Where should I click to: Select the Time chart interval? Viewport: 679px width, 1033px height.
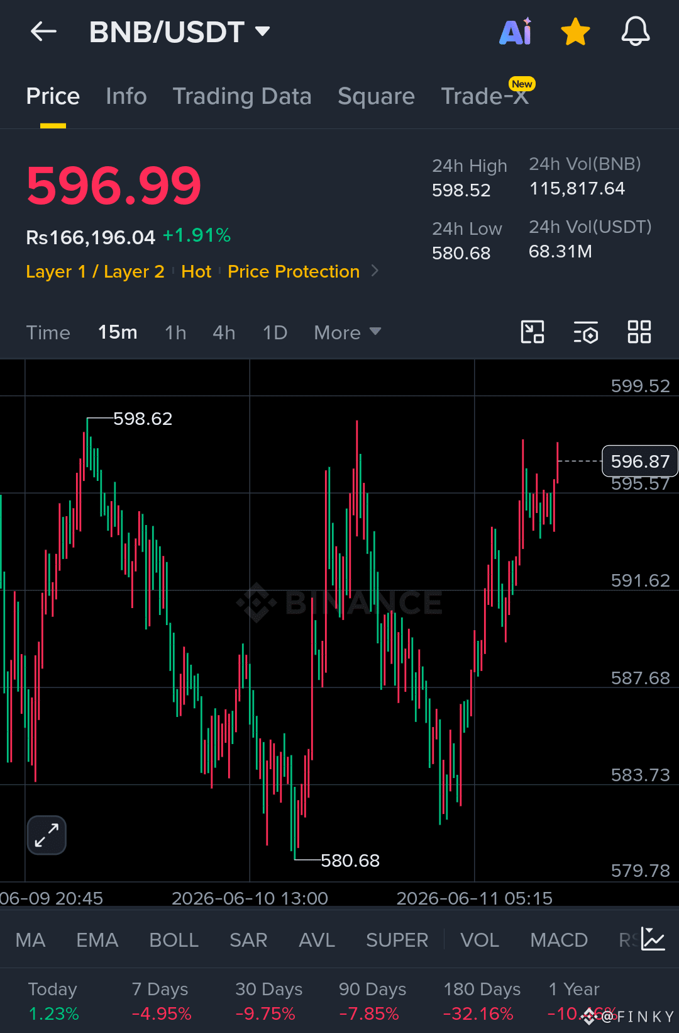point(48,332)
